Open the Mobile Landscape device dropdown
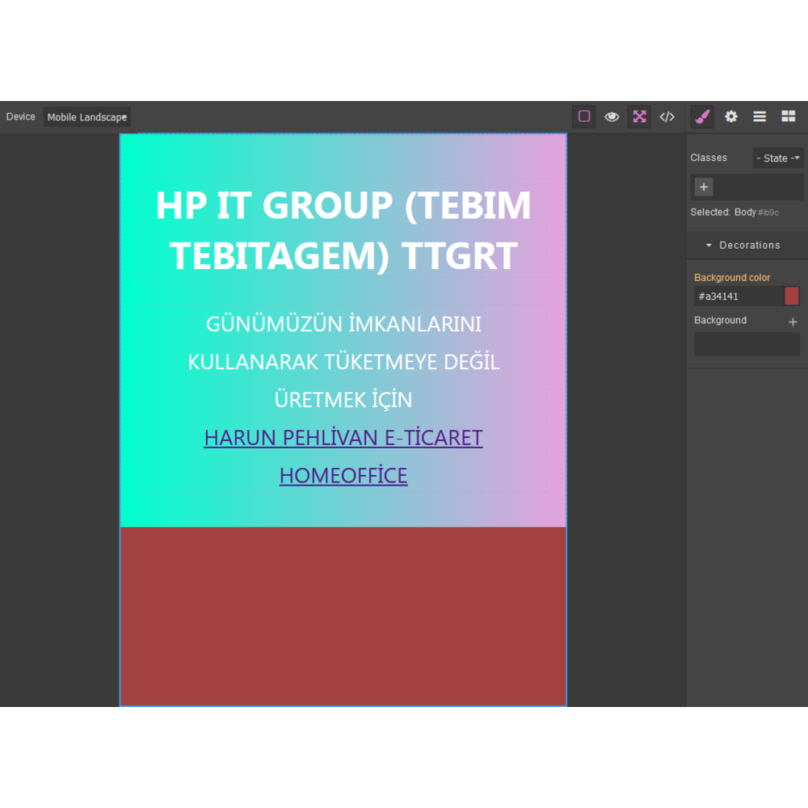 86,117
